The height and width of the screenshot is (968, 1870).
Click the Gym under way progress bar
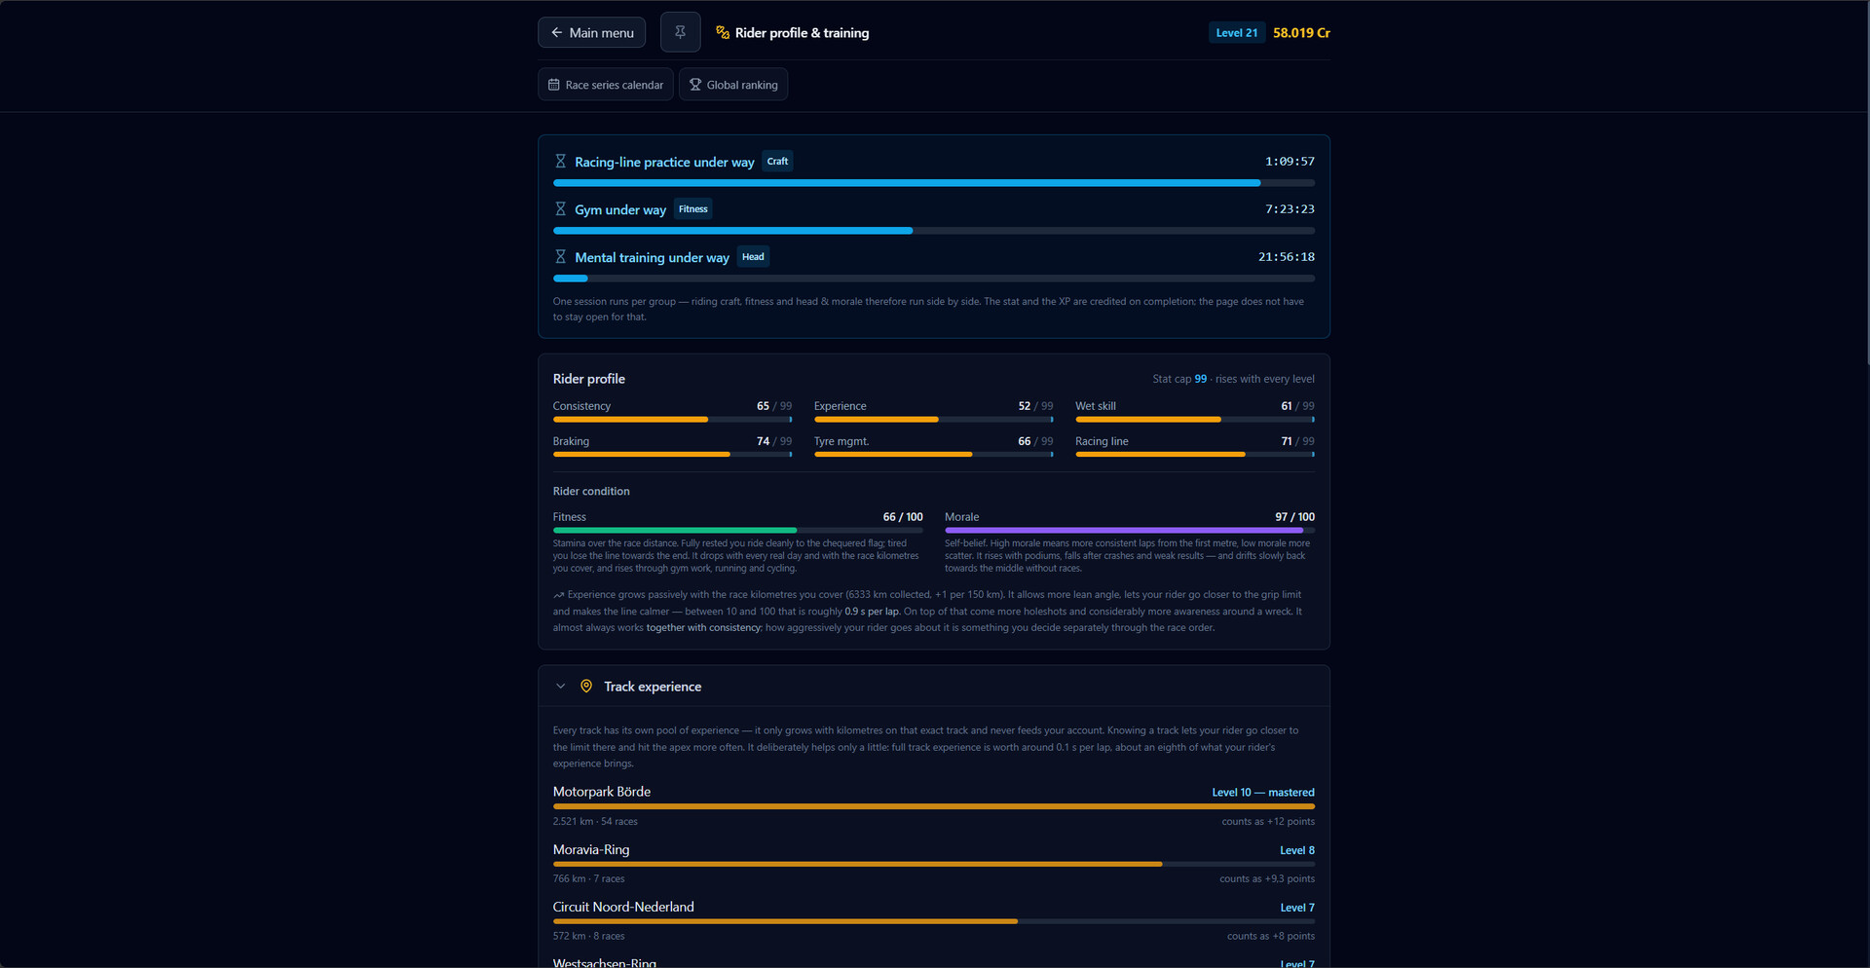point(934,231)
